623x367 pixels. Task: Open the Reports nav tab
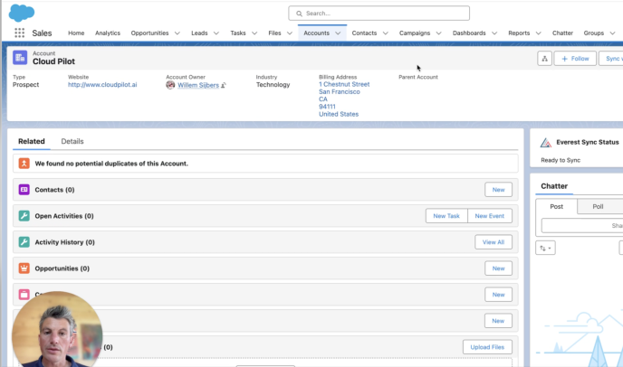click(519, 33)
